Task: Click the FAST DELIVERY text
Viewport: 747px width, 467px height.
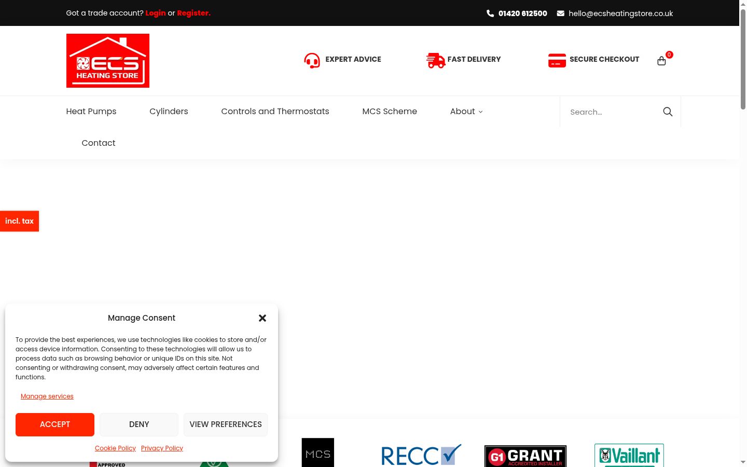Action: pos(474,59)
